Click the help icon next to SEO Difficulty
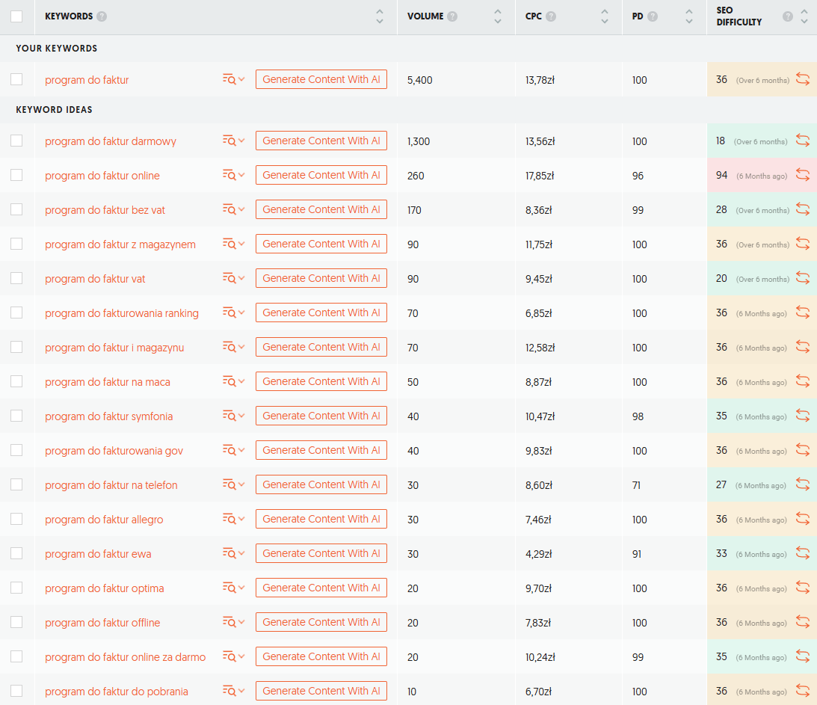This screenshot has width=817, height=705. [x=788, y=16]
